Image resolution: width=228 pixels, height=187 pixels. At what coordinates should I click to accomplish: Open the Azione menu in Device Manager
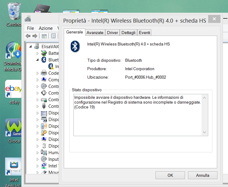pyautogui.click(x=46, y=28)
